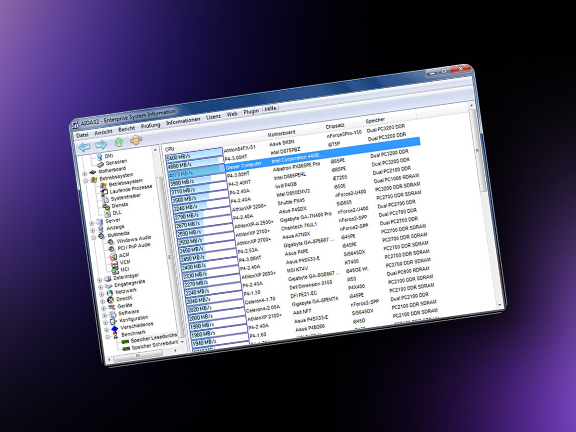Click the Systemtreiber icon
Screen dimensions: 576x432
[x=106, y=199]
